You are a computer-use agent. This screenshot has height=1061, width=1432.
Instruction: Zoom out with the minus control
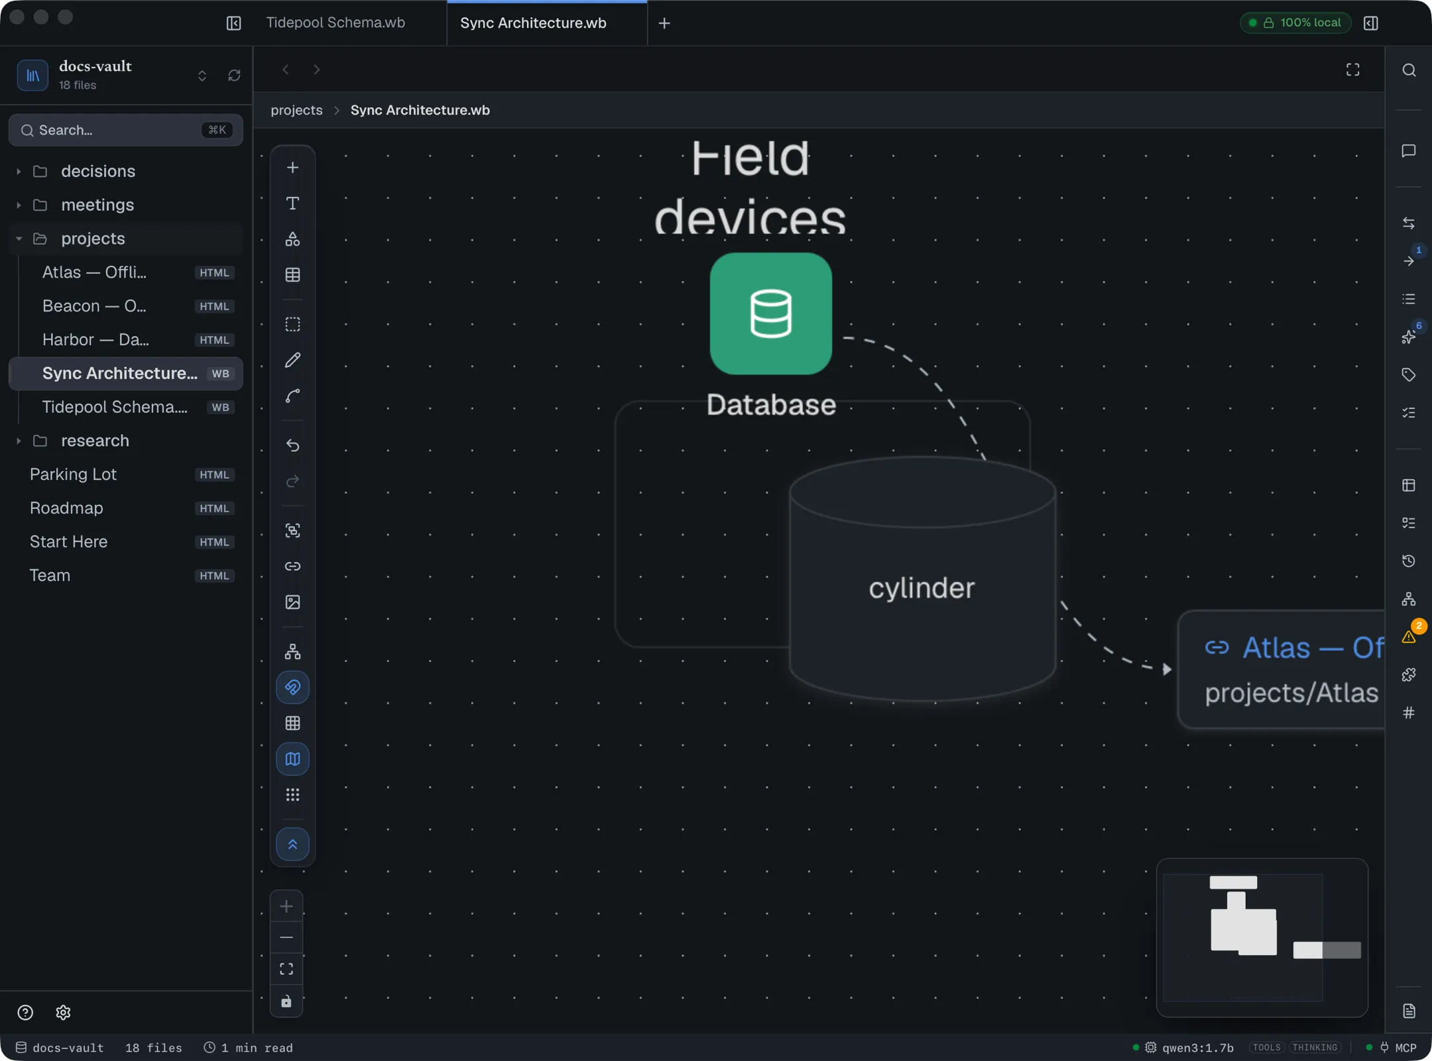(286, 937)
